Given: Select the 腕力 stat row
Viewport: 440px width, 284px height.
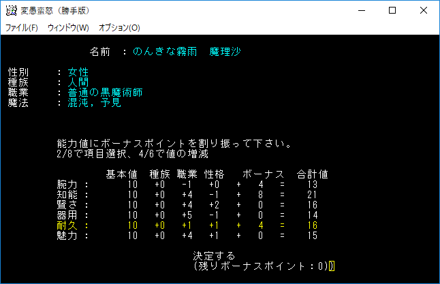Looking at the screenshot, I should 72,185.
